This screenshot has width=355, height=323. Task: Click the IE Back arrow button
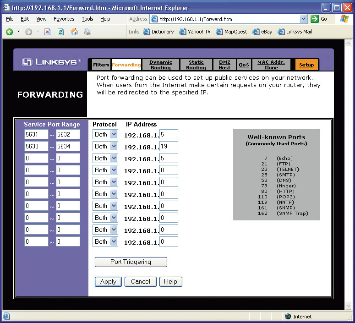pos(9,32)
